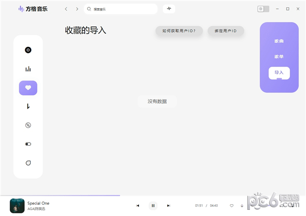Image resolution: width=306 pixels, height=216 pixels.
Task: Open the chat bubble sidebar icon
Action: coord(28,163)
